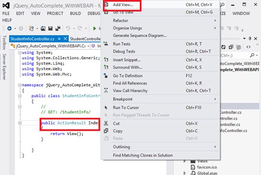Collapse the using directives region

tap(20, 52)
